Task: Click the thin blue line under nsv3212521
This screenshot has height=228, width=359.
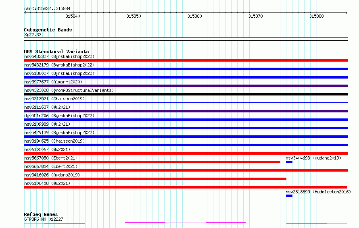Action: [186, 102]
